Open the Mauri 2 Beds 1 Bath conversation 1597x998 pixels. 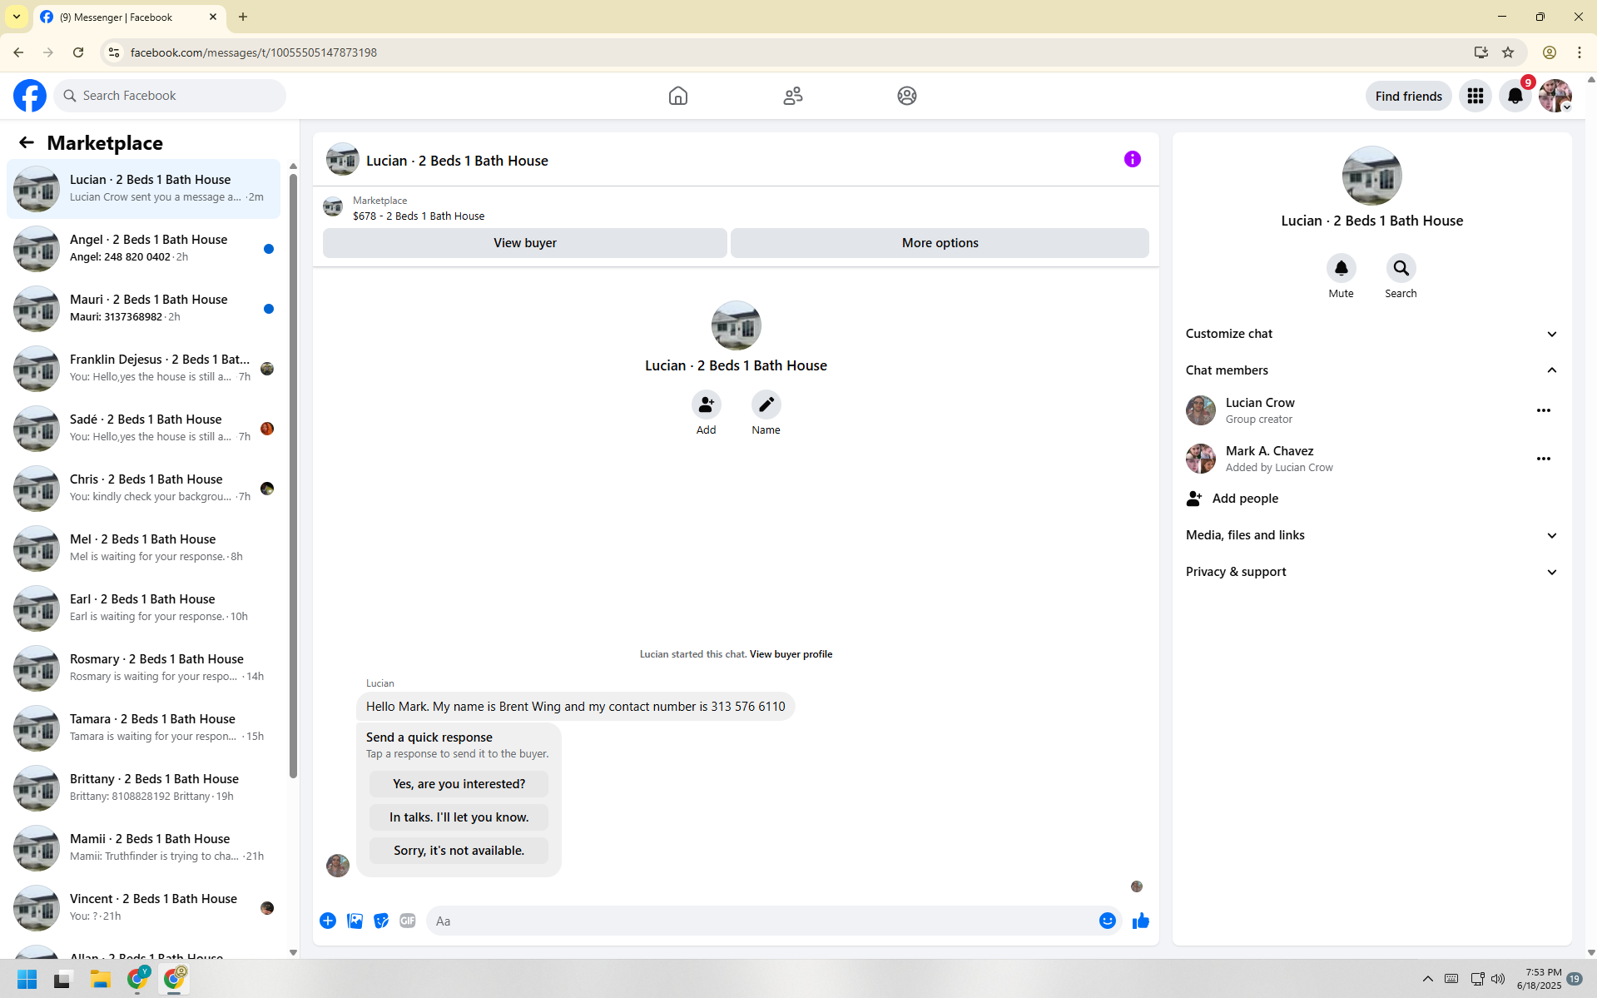[143, 309]
